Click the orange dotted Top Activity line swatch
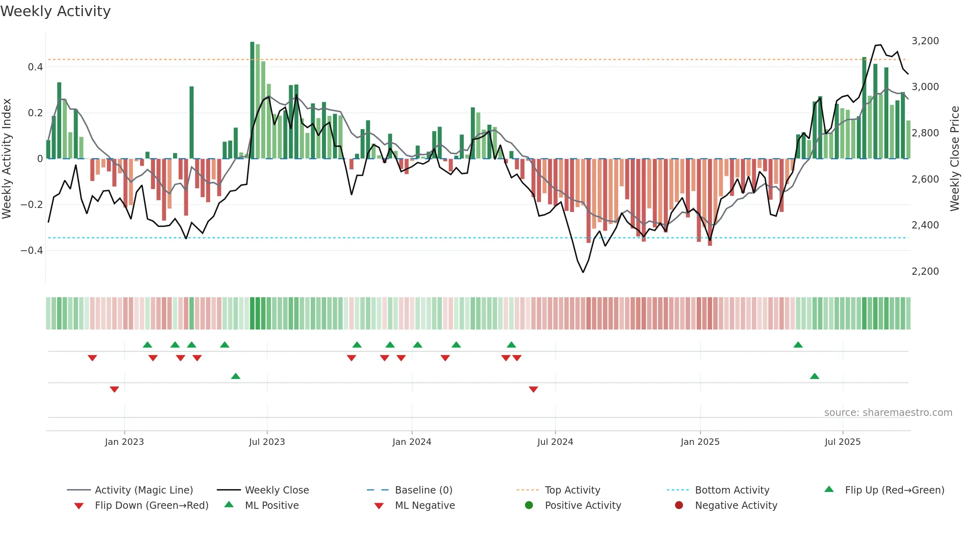 pyautogui.click(x=528, y=490)
